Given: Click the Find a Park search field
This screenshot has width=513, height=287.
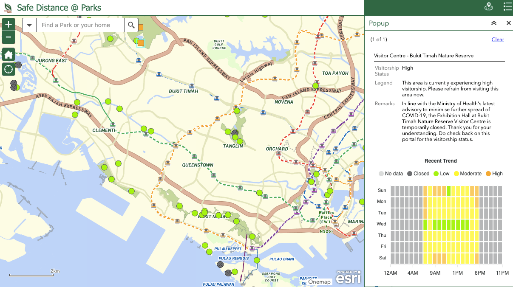Looking at the screenshot, I should (81, 25).
